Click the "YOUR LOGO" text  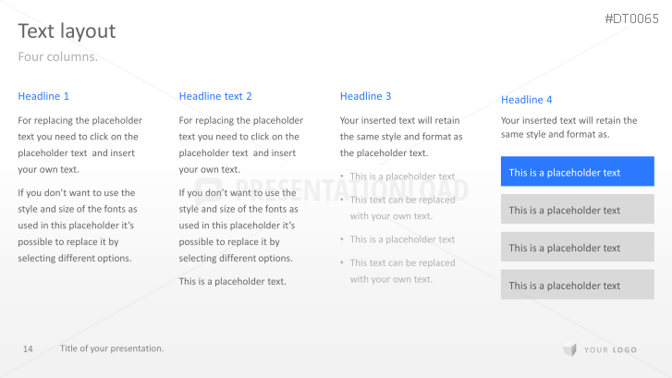point(610,349)
